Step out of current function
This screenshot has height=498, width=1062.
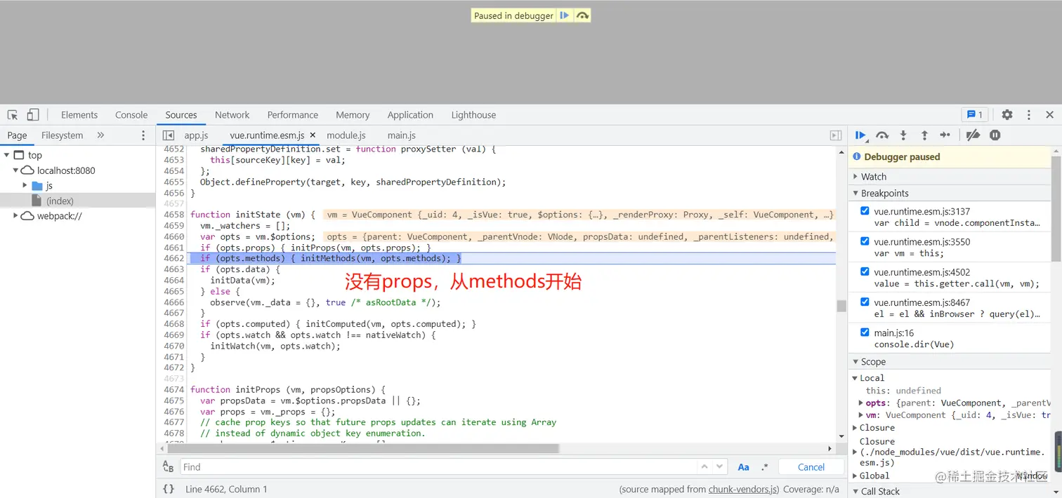[x=924, y=135]
